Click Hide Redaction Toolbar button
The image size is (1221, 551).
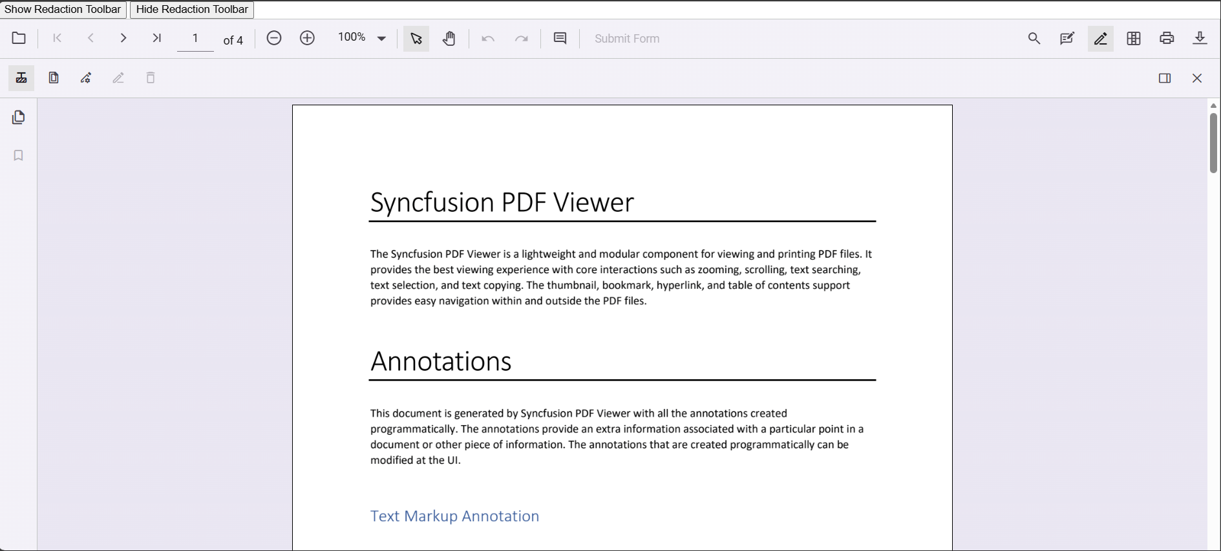pyautogui.click(x=192, y=10)
